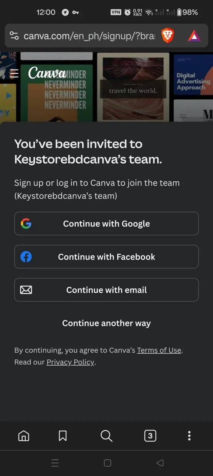Open the Privacy Policy link

coord(71,362)
